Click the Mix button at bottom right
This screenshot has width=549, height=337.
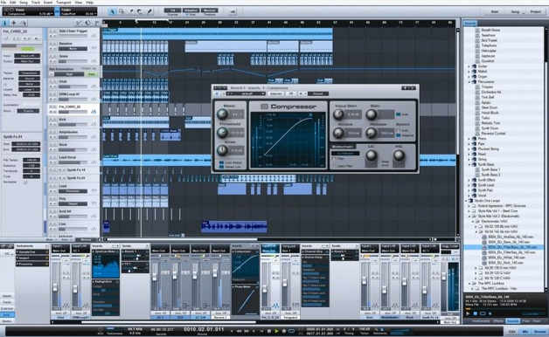(x=525, y=331)
